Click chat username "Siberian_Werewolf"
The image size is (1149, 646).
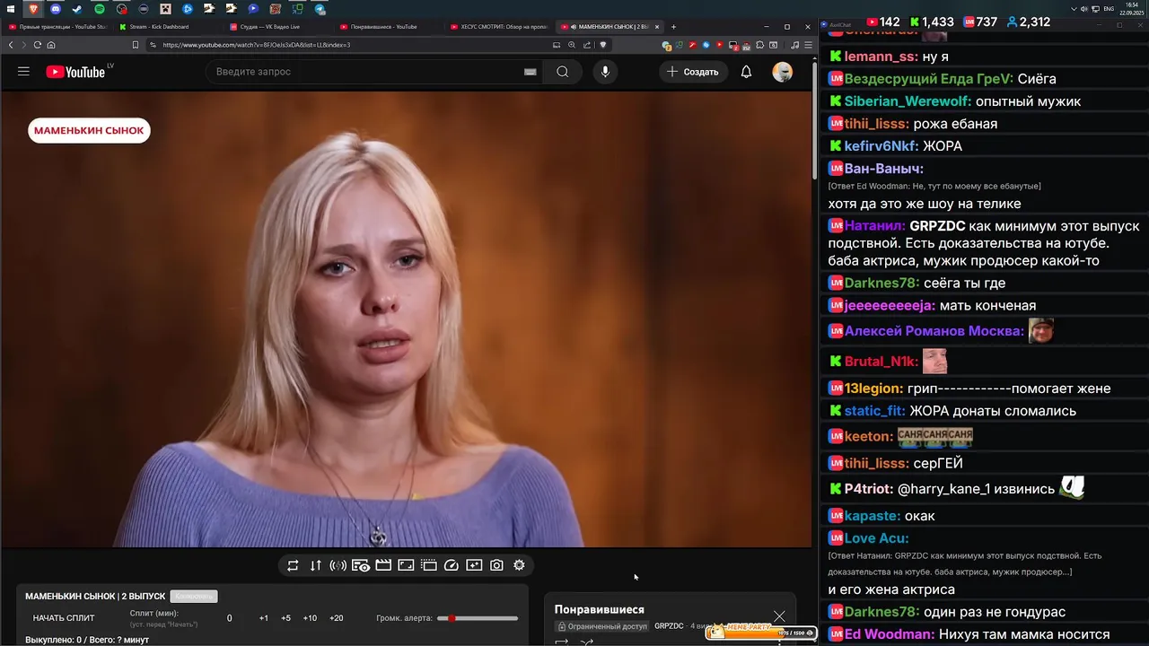908,101
